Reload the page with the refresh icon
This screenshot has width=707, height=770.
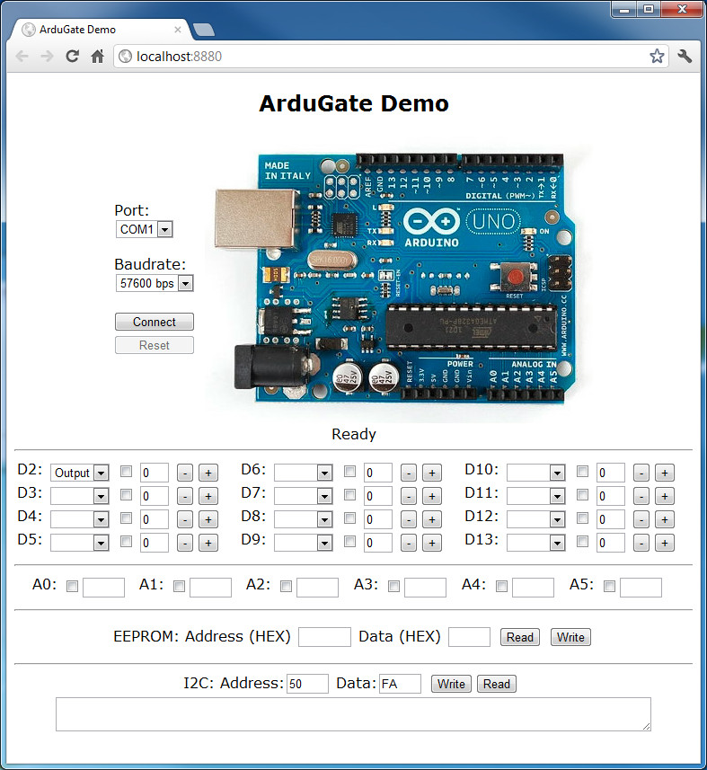tap(73, 57)
